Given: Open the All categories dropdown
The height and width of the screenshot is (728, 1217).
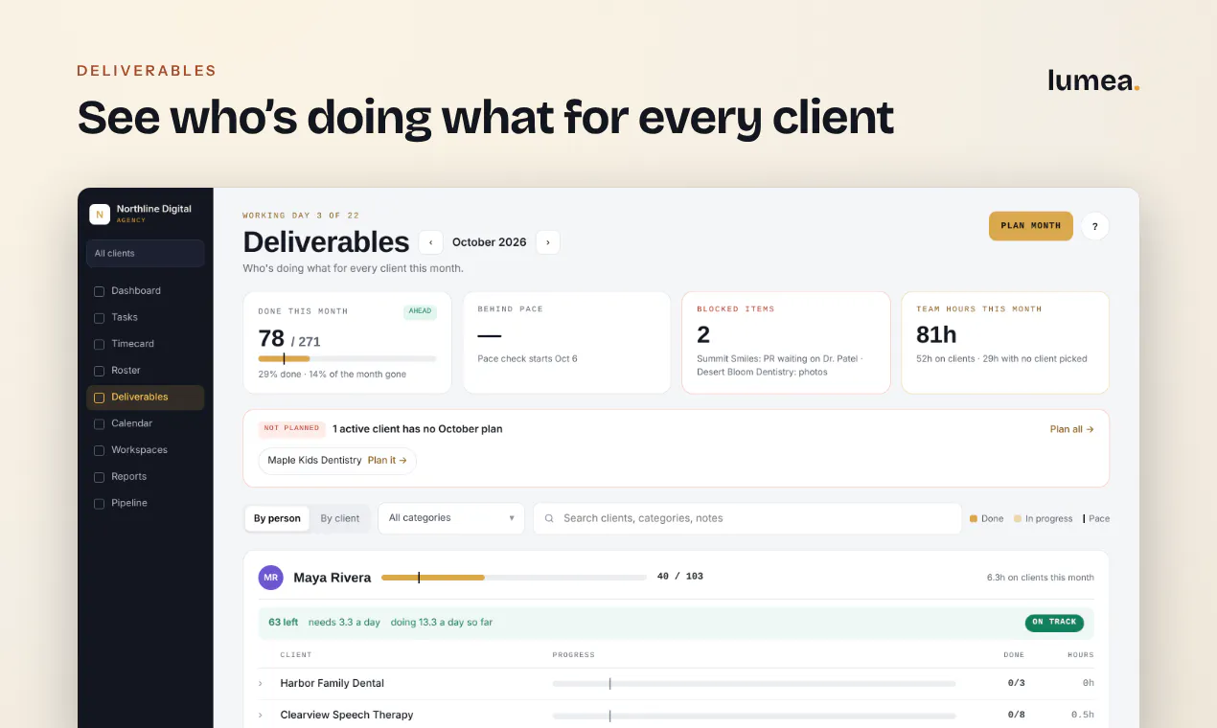Looking at the screenshot, I should coord(451,518).
